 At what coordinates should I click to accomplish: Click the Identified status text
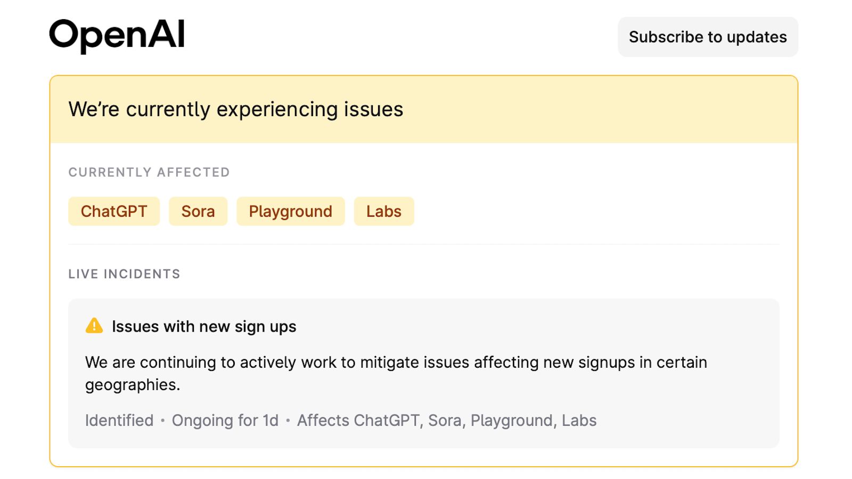(x=118, y=420)
